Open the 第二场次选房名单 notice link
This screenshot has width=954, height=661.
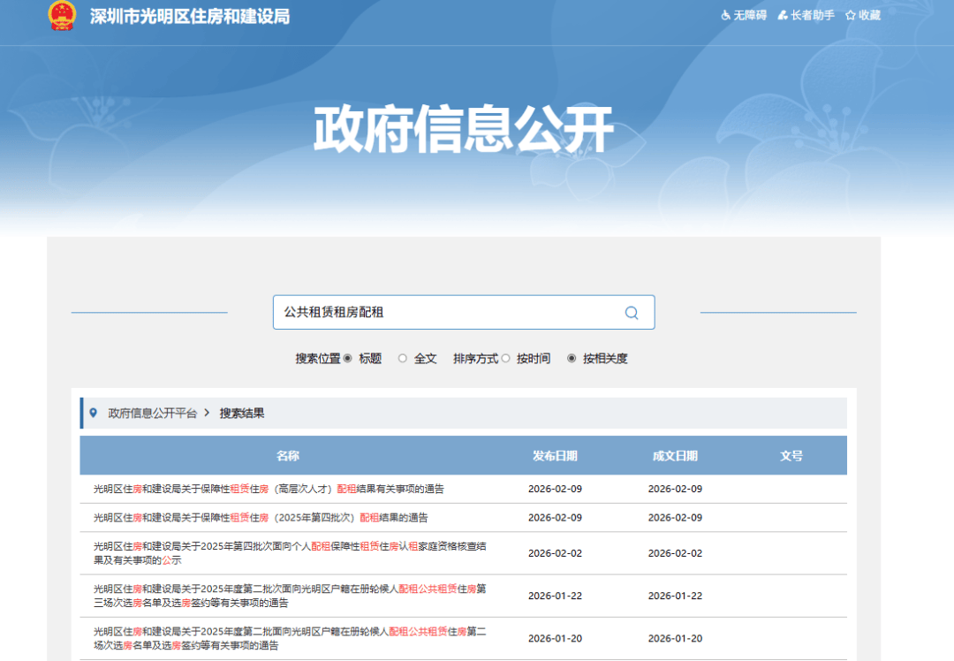pos(283,638)
